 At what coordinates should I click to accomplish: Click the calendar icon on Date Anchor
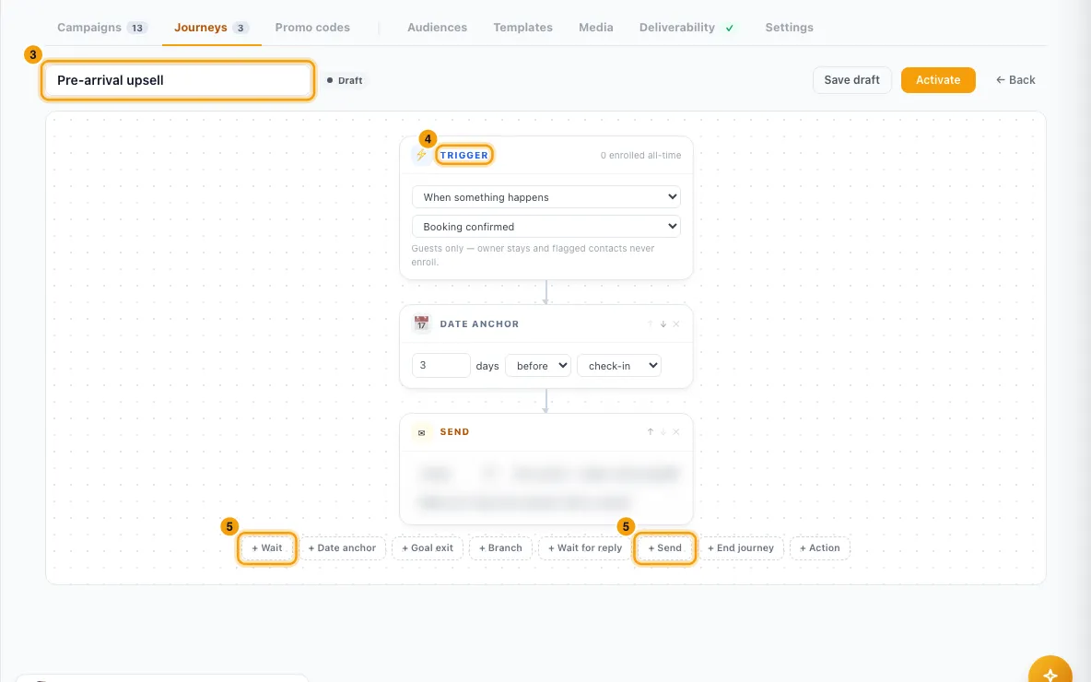(421, 323)
